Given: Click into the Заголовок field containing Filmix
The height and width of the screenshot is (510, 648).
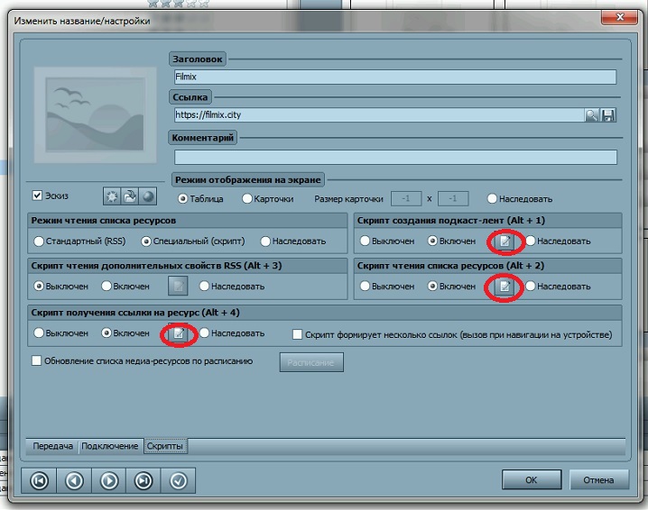Looking at the screenshot, I should [393, 77].
